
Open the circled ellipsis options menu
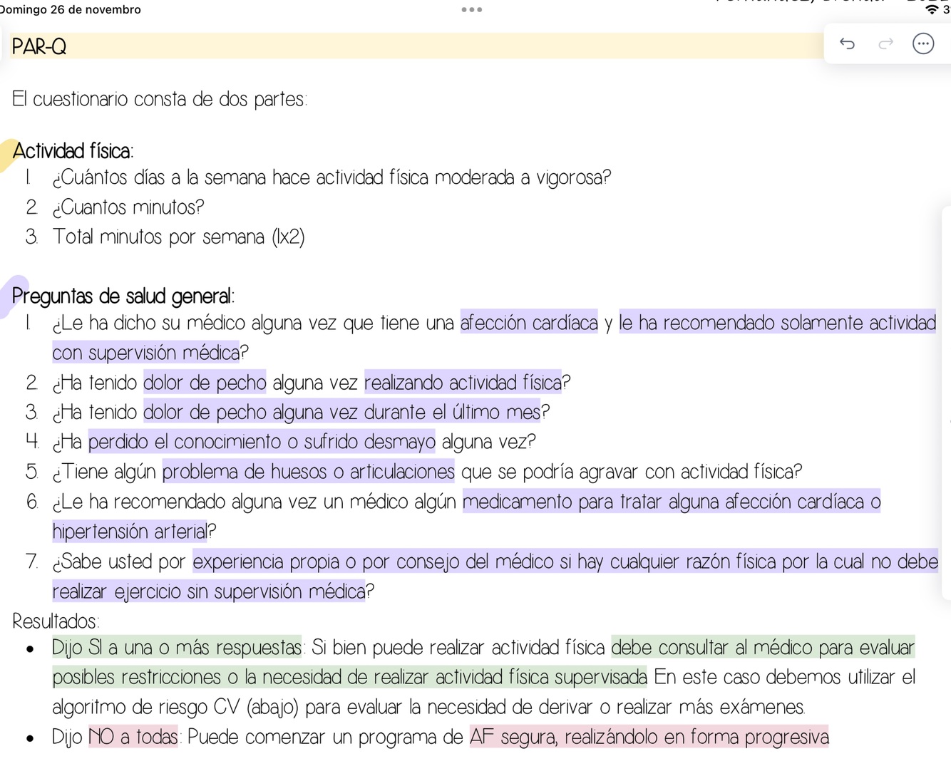(x=923, y=44)
